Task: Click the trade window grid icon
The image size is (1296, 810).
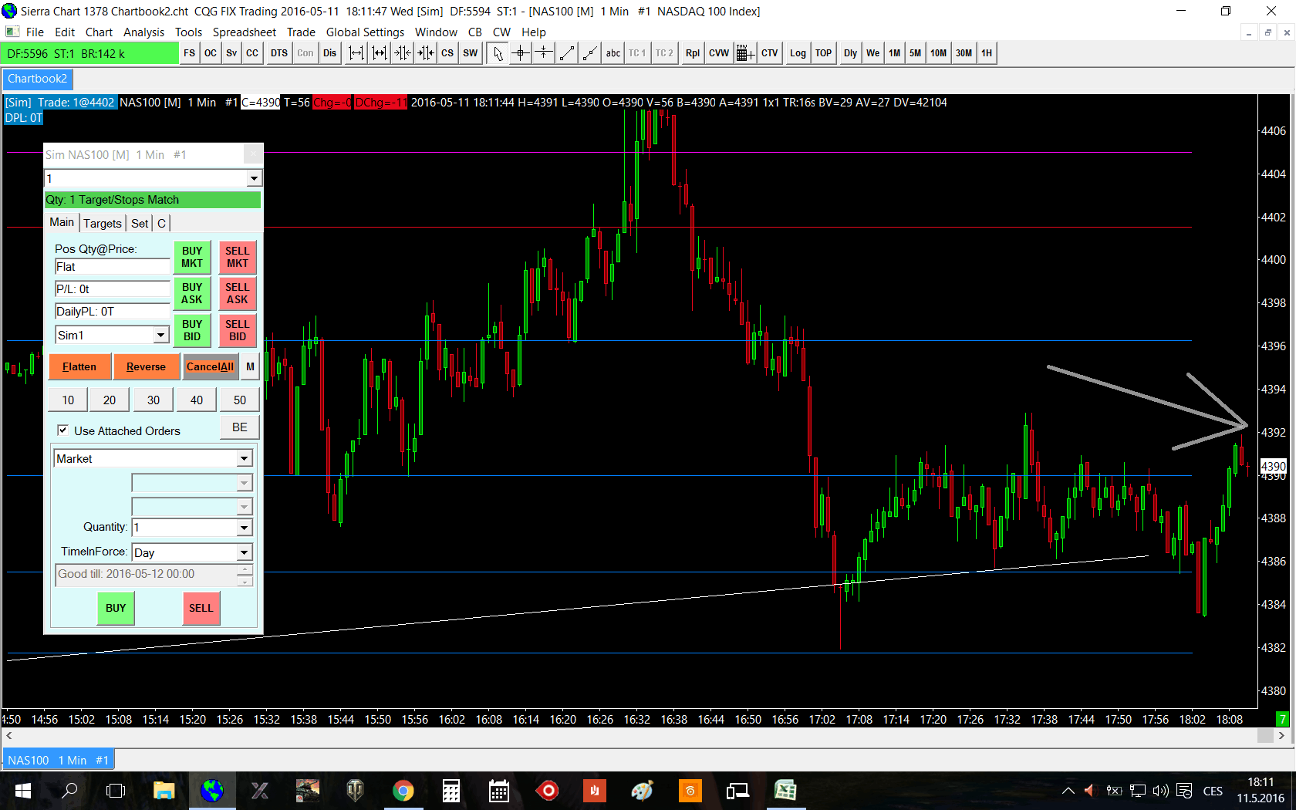Action: pyautogui.click(x=744, y=53)
